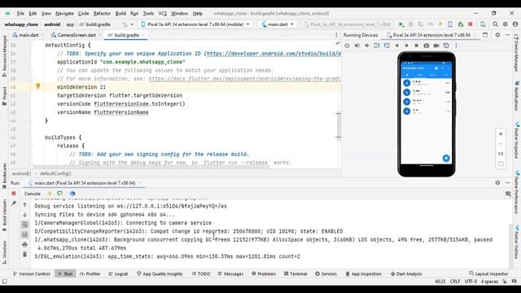
Task: Power button on emulator toolbar
Action: (347, 46)
